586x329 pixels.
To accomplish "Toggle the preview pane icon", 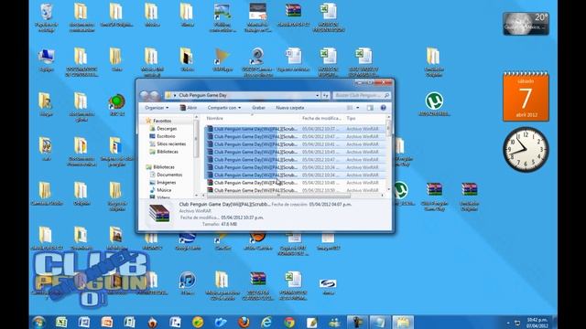I will click(370, 108).
